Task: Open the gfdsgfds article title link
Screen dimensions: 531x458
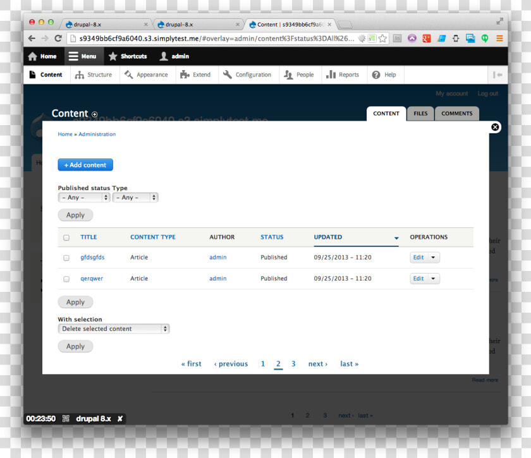Action: [x=92, y=257]
